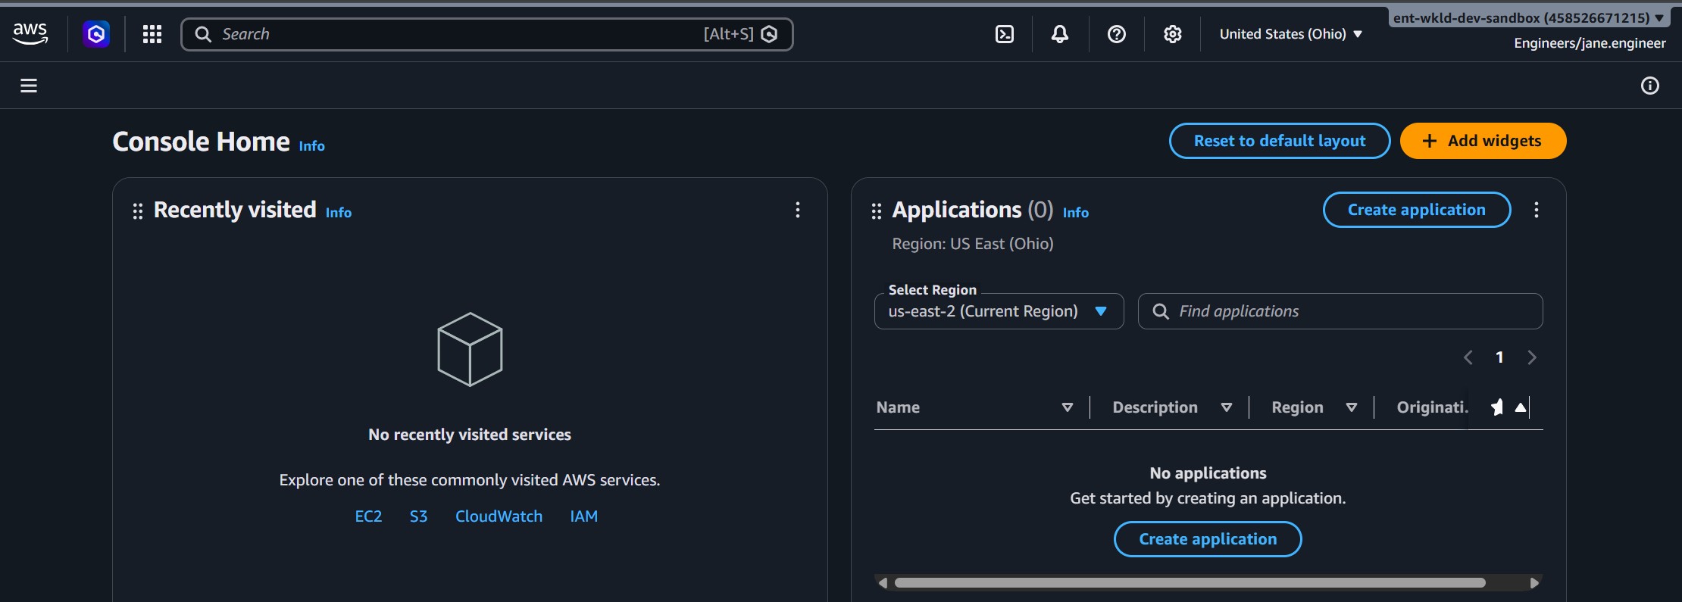Focus the Find applications input field
1682x602 pixels.
click(1340, 311)
